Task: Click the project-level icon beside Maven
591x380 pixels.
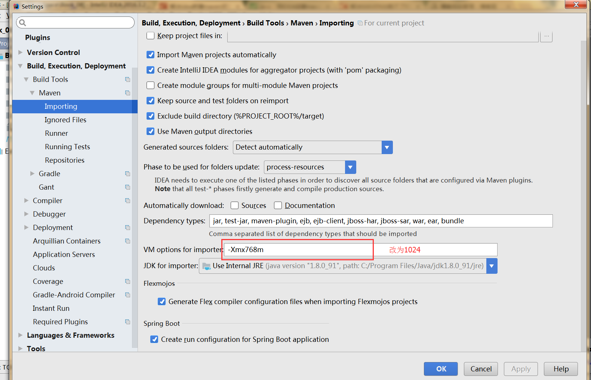Action: [127, 93]
